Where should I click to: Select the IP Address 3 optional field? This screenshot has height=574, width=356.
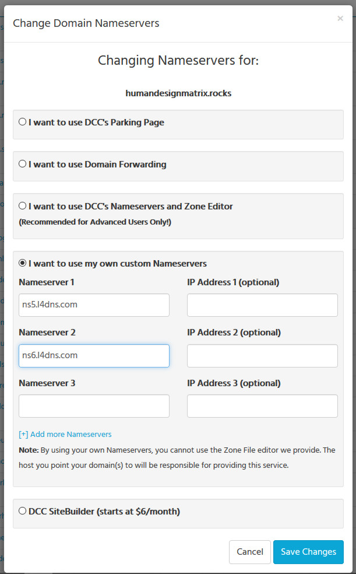click(x=262, y=406)
